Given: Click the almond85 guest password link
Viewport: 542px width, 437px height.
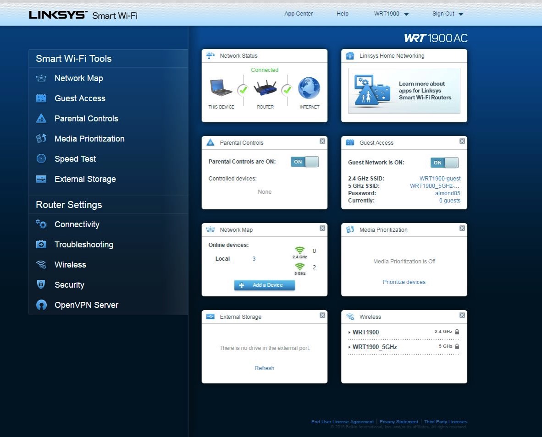Looking at the screenshot, I should click(448, 193).
